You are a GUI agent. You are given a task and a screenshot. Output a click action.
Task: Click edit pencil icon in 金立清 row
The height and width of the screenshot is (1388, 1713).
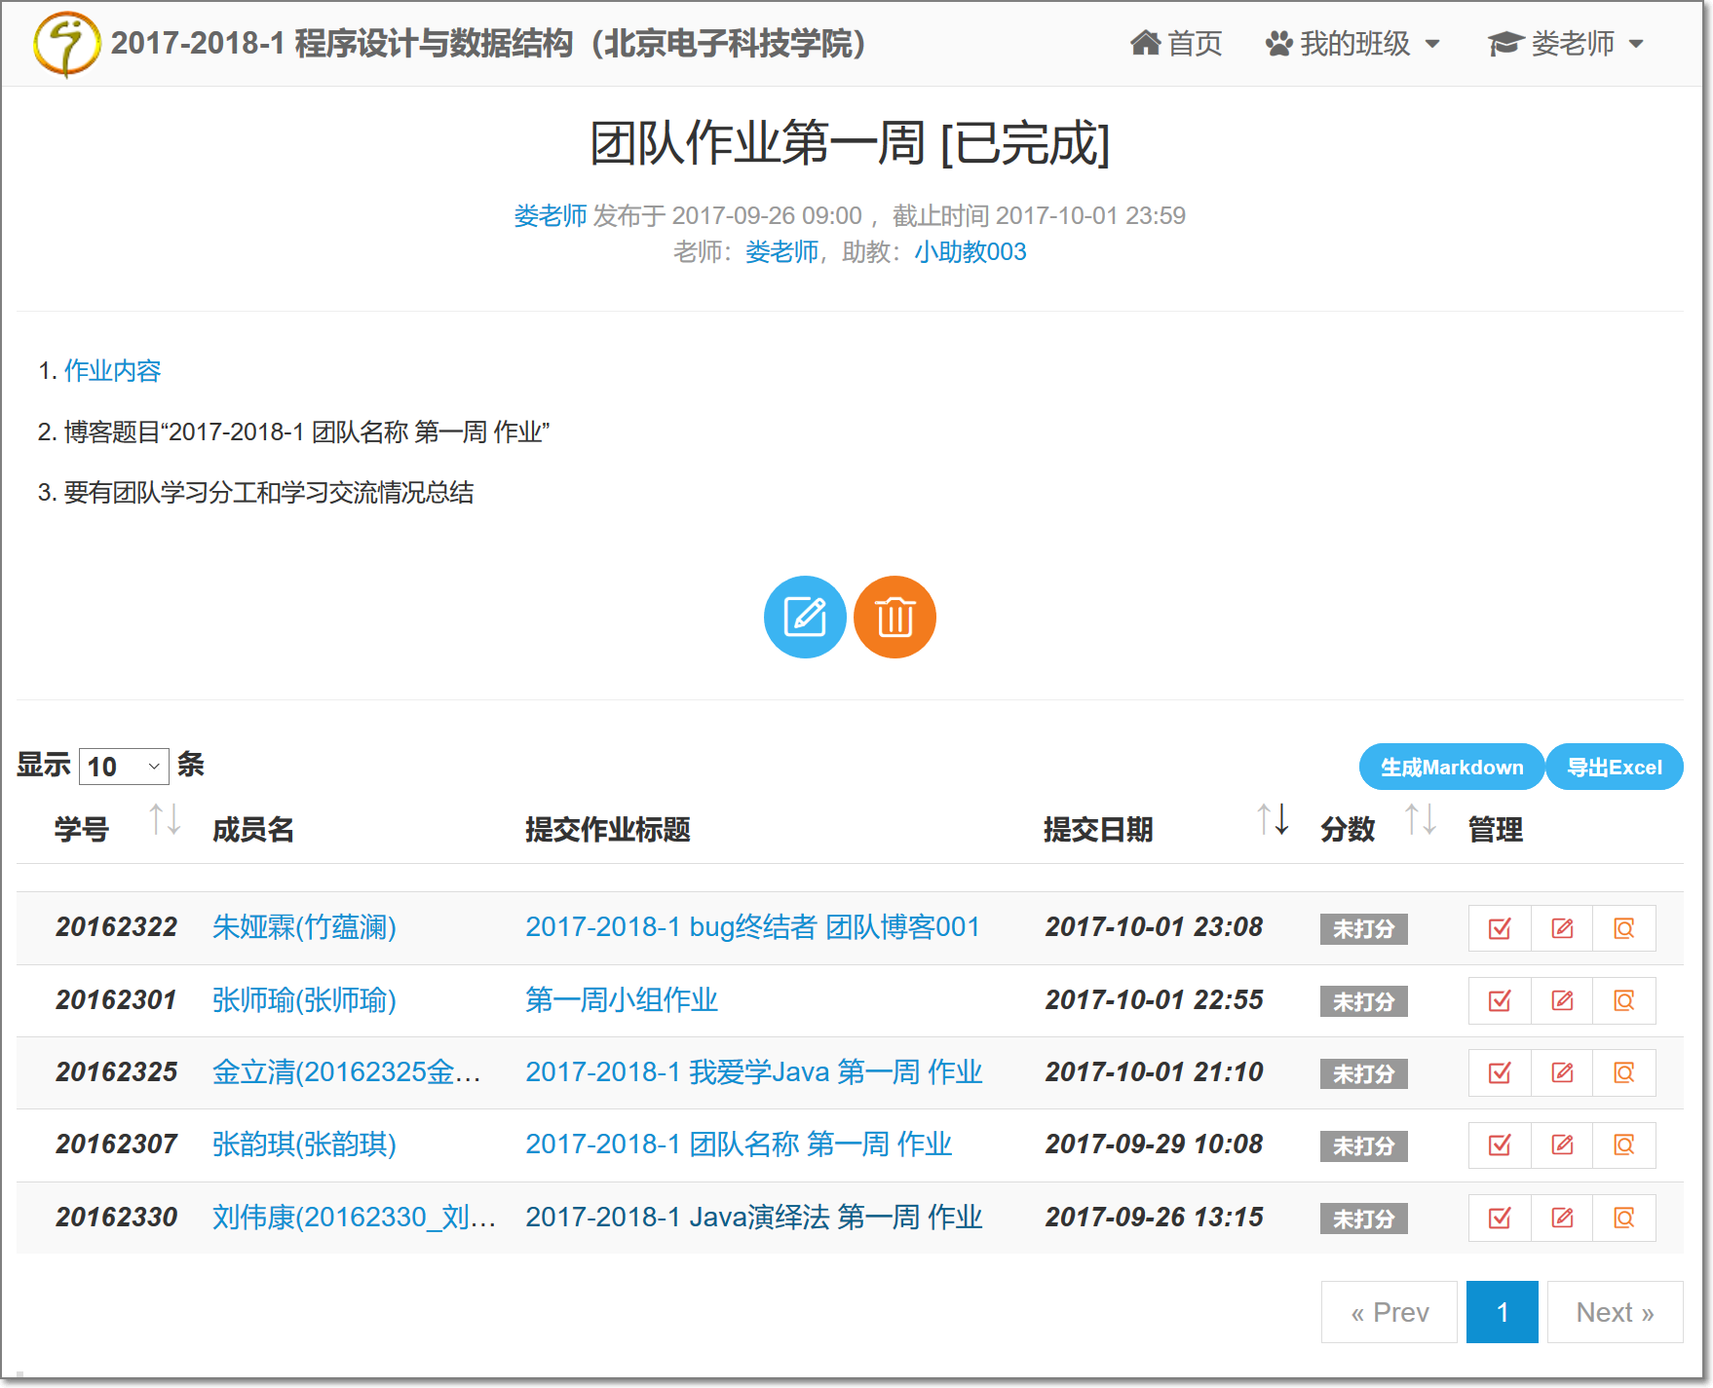coord(1562,1073)
